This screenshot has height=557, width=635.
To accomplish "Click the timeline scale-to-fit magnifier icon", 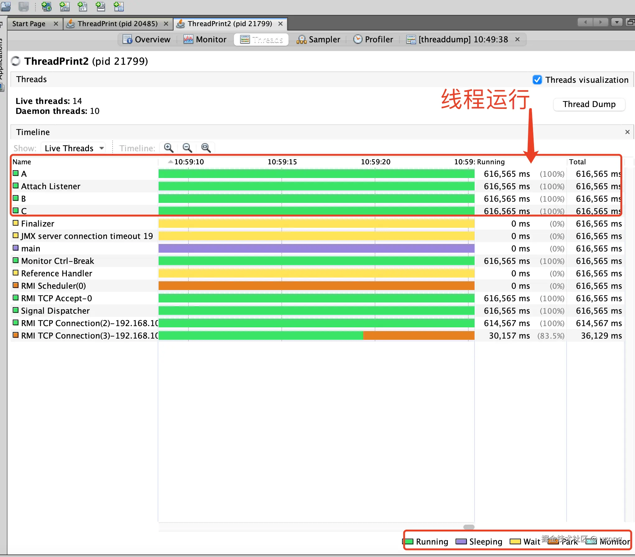I will (x=206, y=148).
